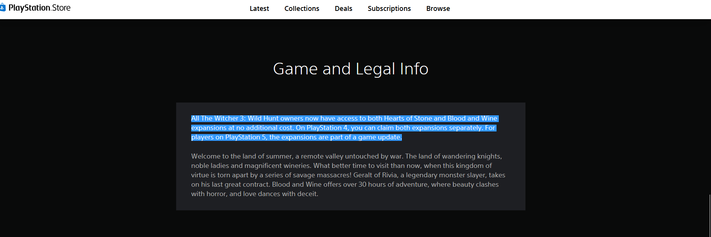Click the PlayStation Store bag icon

tap(3, 8)
